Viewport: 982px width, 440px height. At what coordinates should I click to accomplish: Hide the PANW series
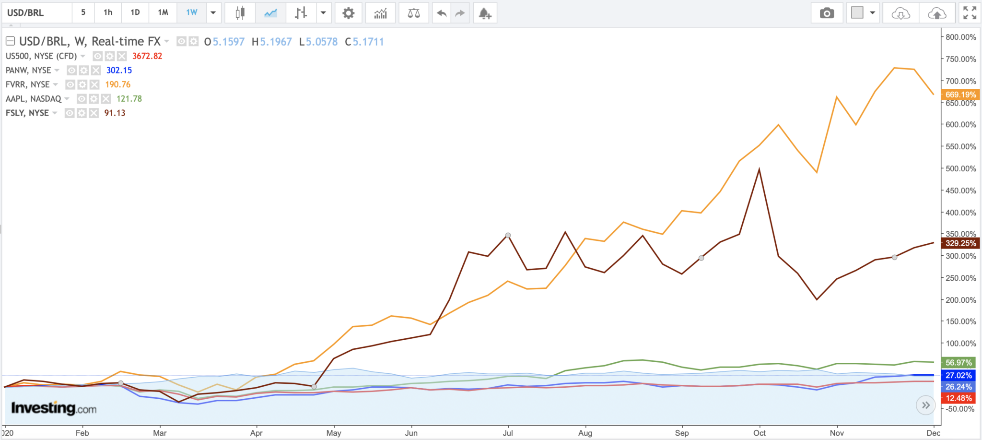tap(71, 71)
